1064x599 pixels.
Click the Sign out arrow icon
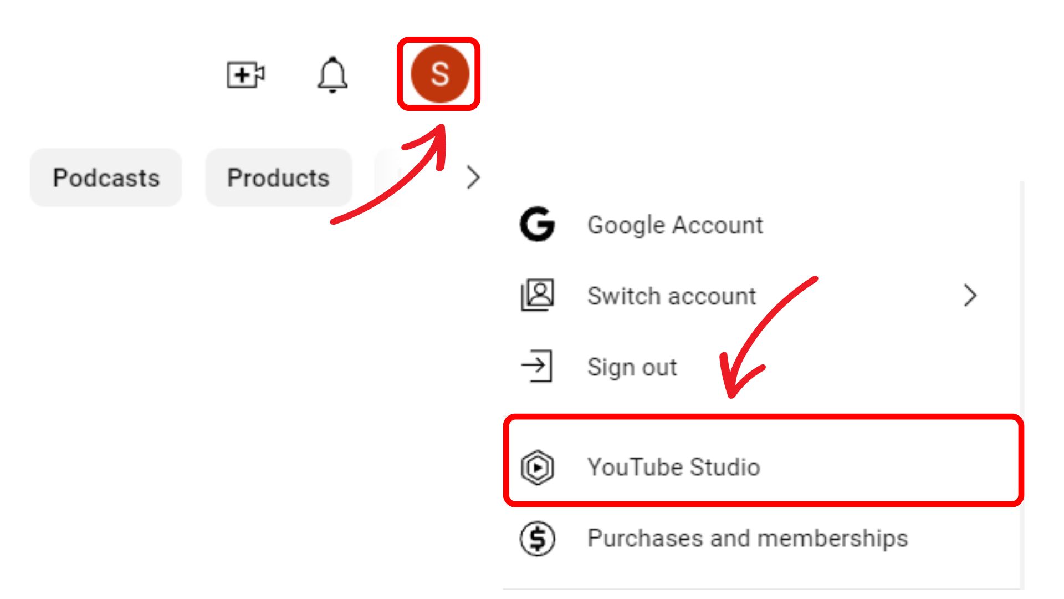click(537, 366)
